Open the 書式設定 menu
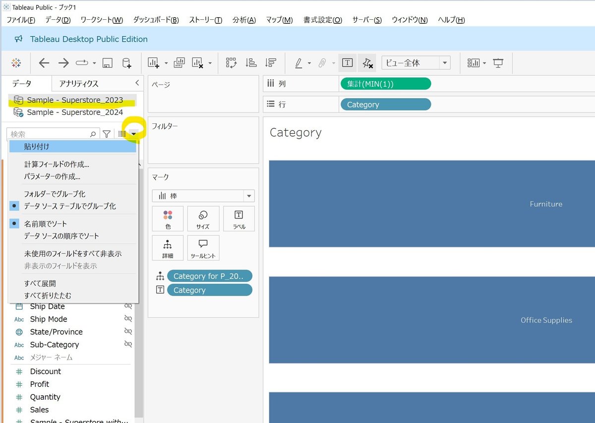The height and width of the screenshot is (423, 595). pos(323,20)
